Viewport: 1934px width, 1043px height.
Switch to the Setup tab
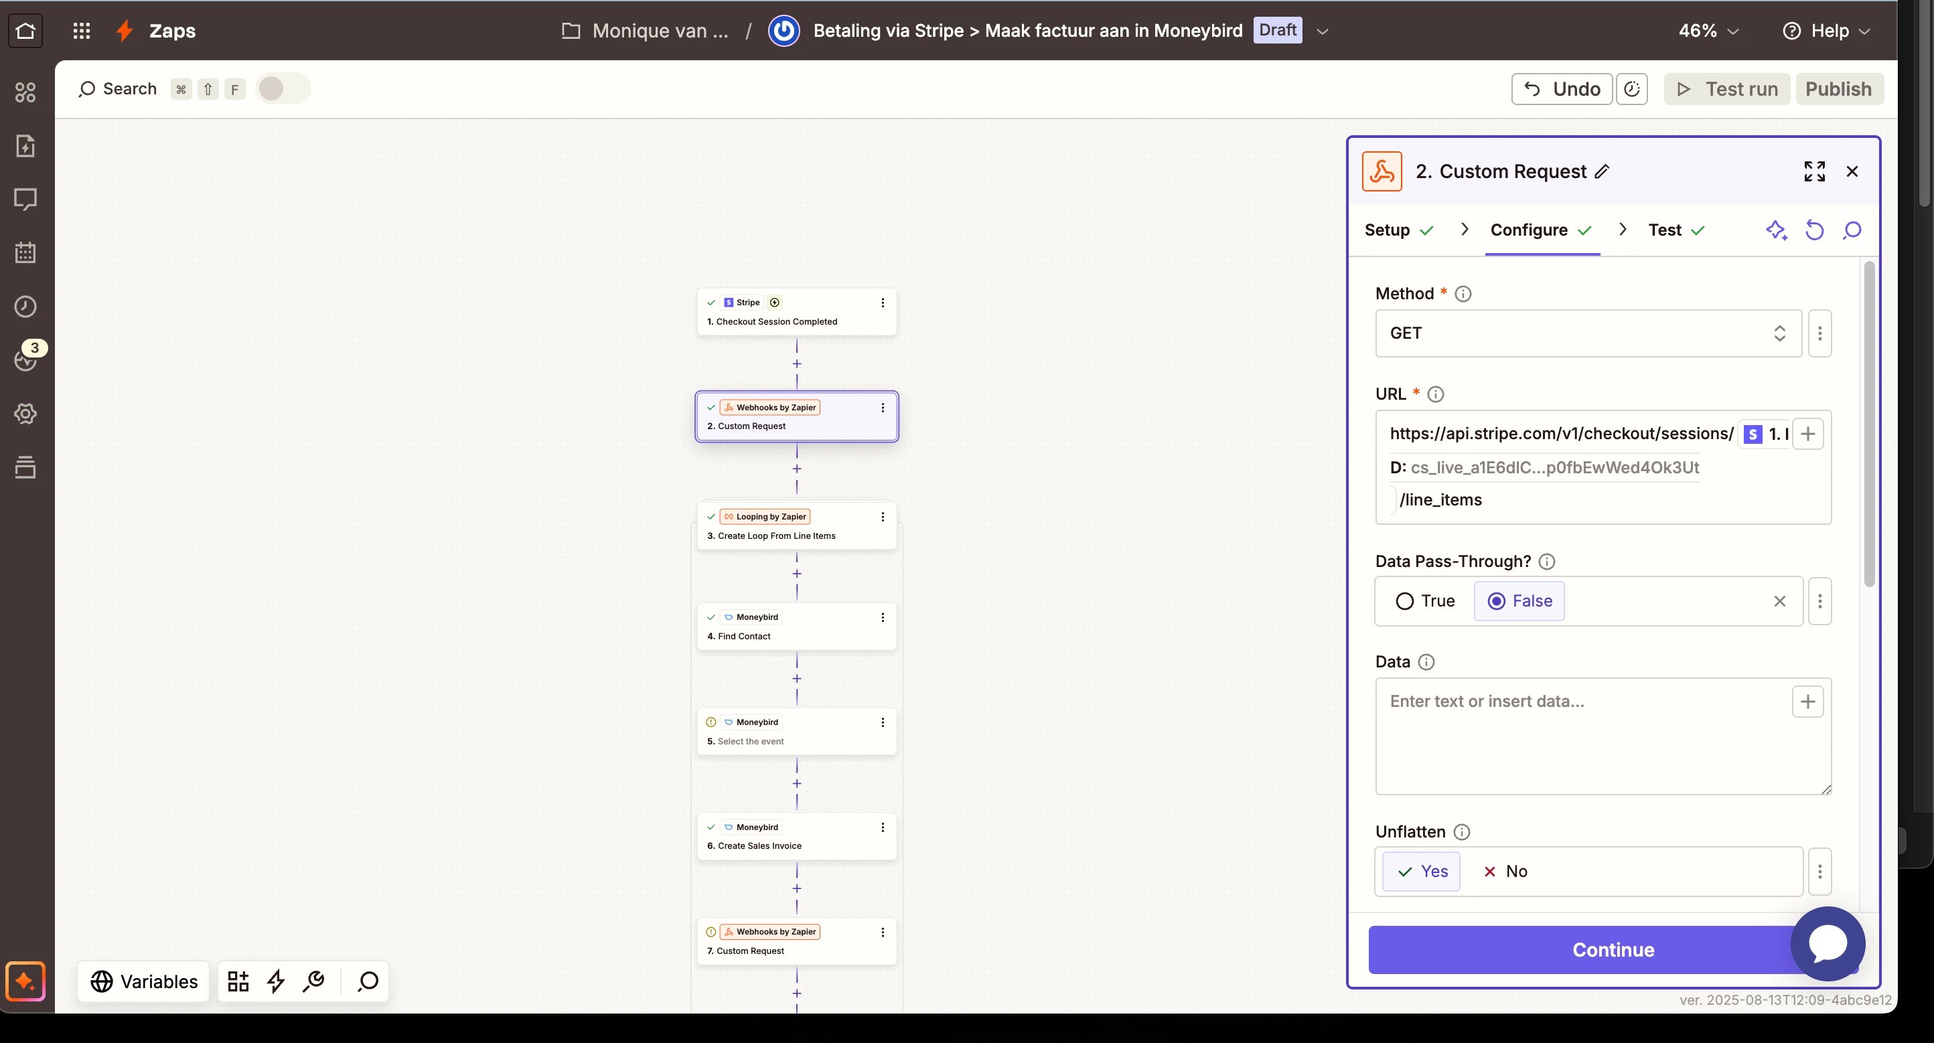pyautogui.click(x=1399, y=230)
